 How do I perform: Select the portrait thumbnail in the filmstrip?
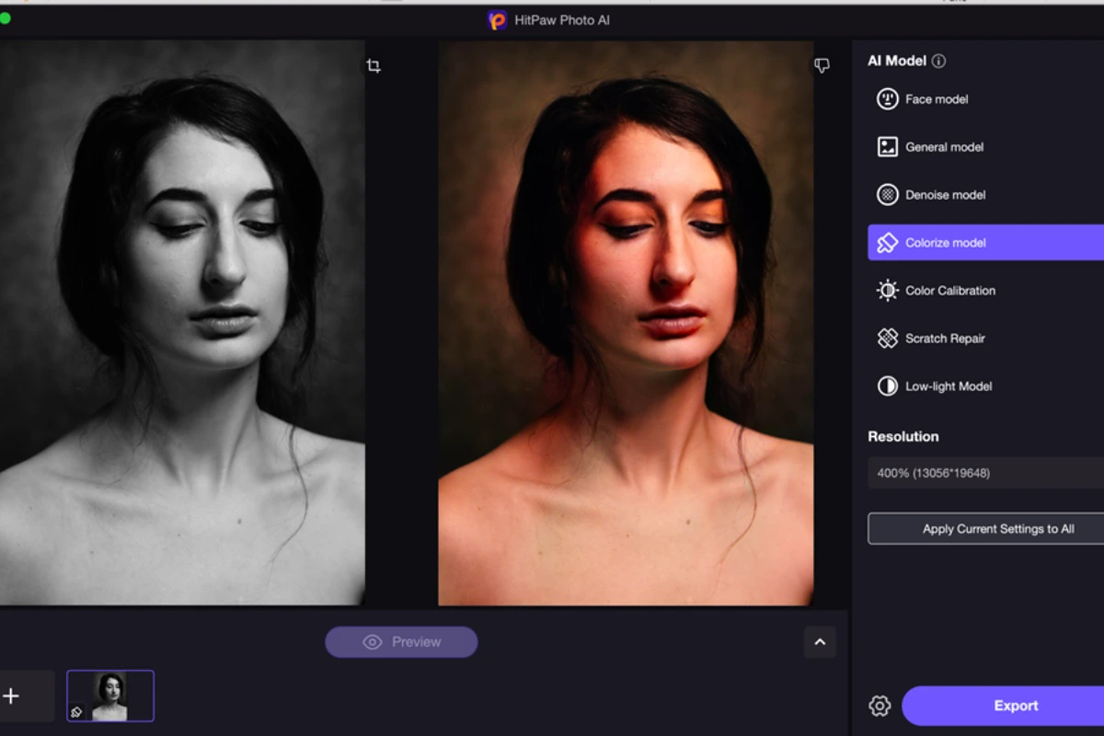coord(110,696)
